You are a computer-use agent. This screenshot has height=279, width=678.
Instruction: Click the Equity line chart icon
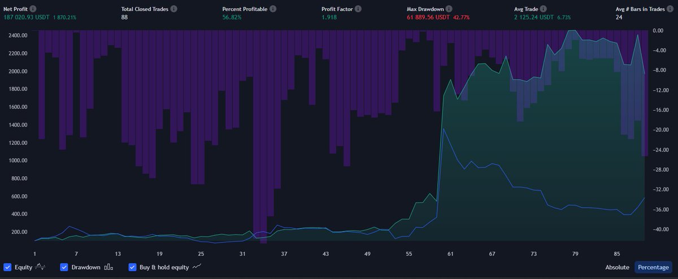click(41, 267)
